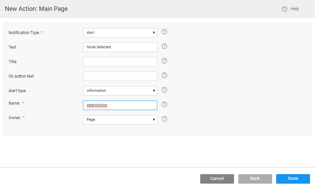315x189 pixels.
Task: Click the Help question mark icon in header
Action: [285, 9]
